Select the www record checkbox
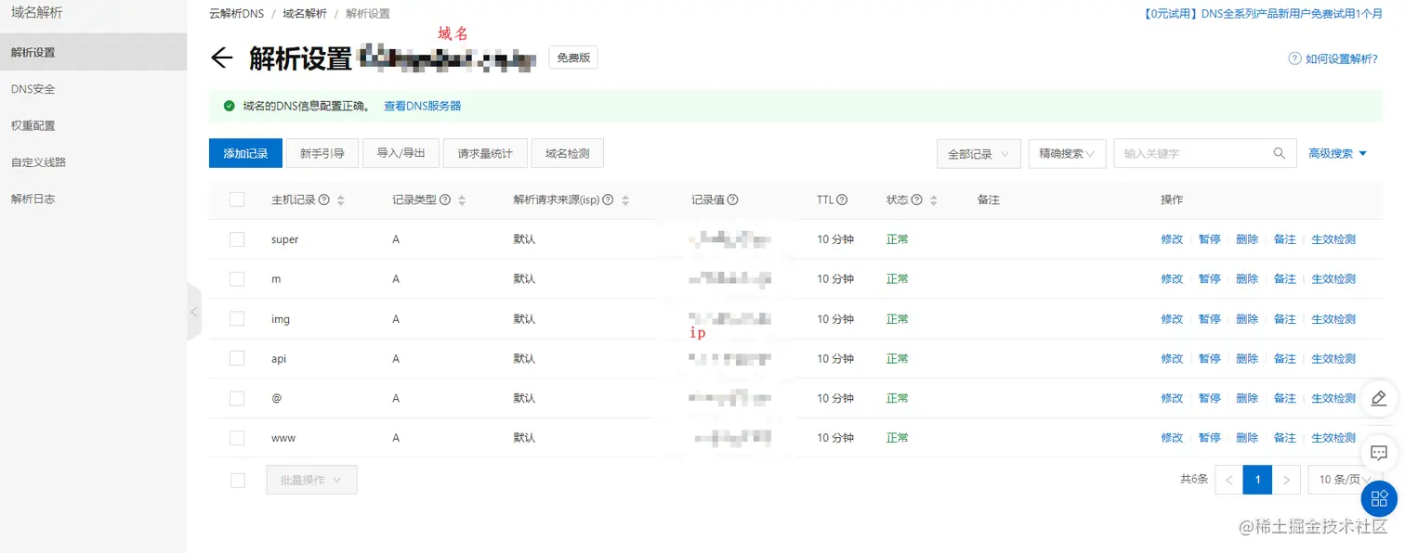 click(x=237, y=438)
